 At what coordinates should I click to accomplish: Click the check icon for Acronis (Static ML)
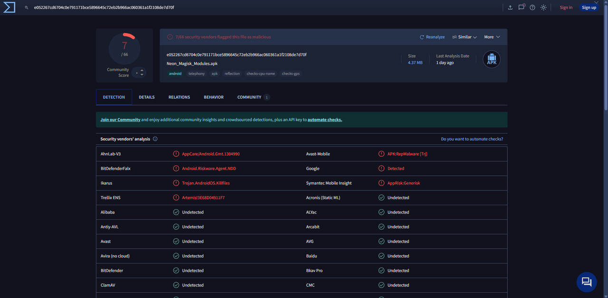point(381,198)
